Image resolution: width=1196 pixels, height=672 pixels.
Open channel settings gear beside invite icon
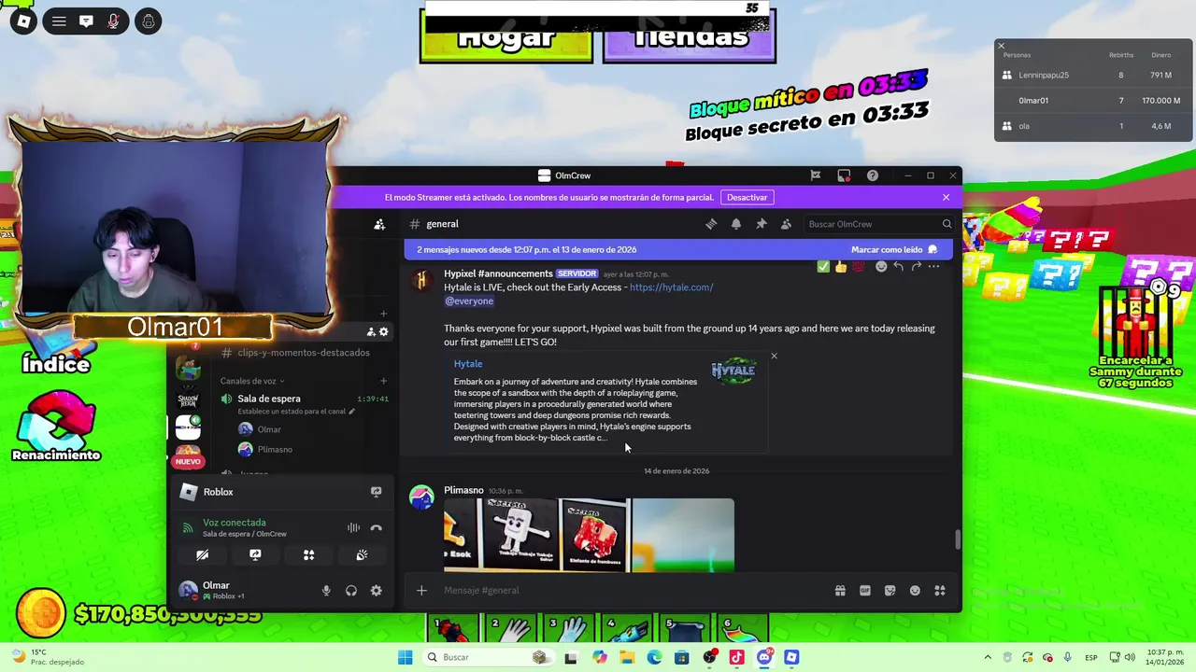point(383,331)
